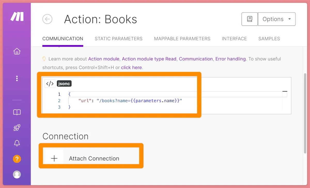This screenshot has width=310, height=188.
Task: Click the rocket icon in the sidebar
Action: 17,128
